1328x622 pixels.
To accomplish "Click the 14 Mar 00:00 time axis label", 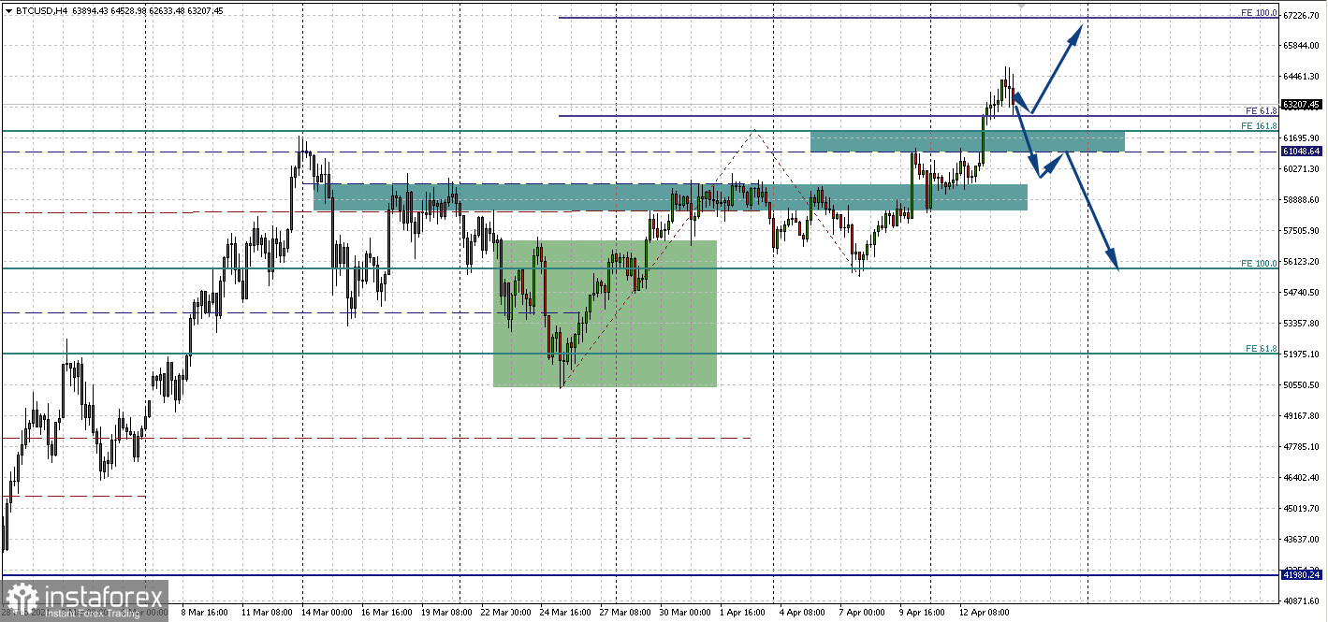I will click(x=327, y=613).
